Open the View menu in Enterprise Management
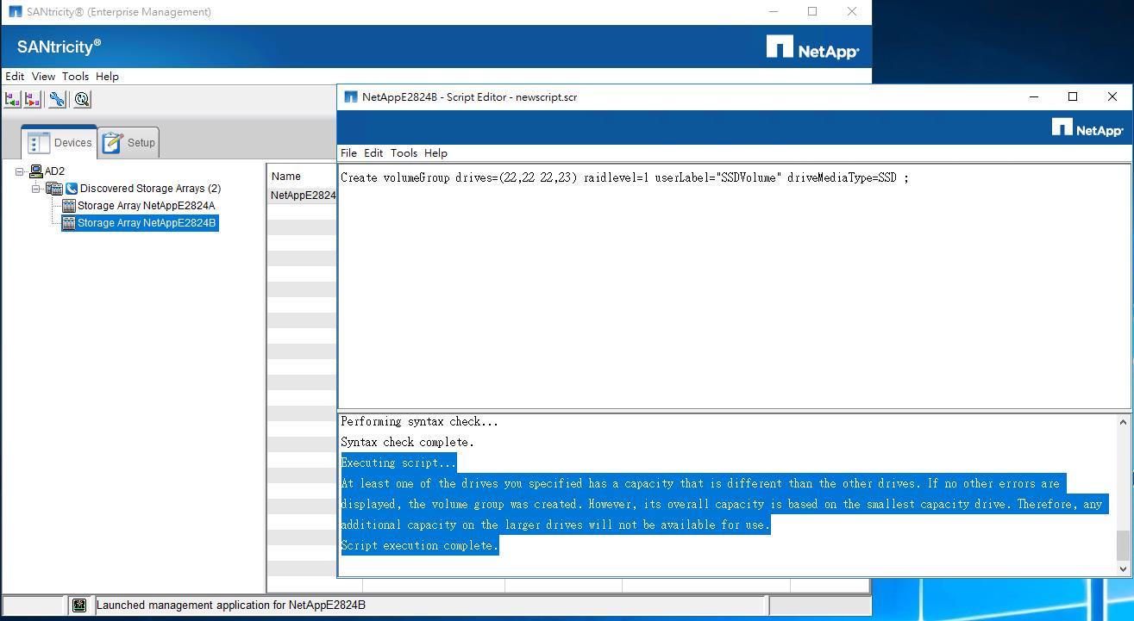Viewport: 1134px width, 621px height. point(43,77)
